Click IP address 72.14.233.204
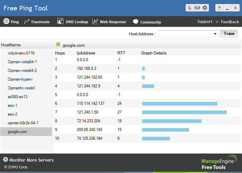The height and width of the screenshot is (173, 242). 88,121
